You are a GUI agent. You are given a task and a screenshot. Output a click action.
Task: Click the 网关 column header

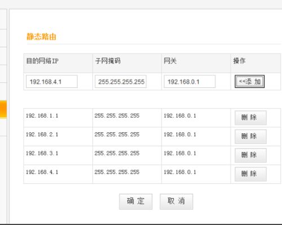pos(170,61)
